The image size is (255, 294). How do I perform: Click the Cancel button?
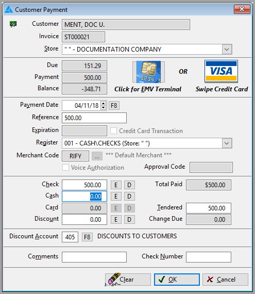coord(225,280)
